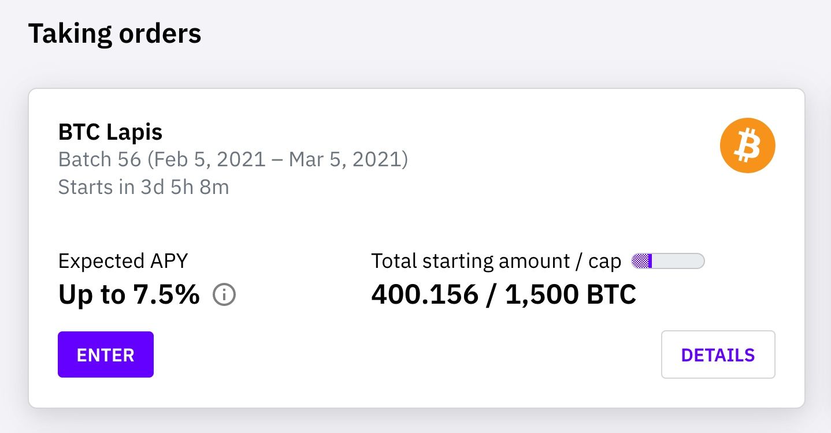831x433 pixels.
Task: Click the Expected APY label
Action: pos(123,262)
